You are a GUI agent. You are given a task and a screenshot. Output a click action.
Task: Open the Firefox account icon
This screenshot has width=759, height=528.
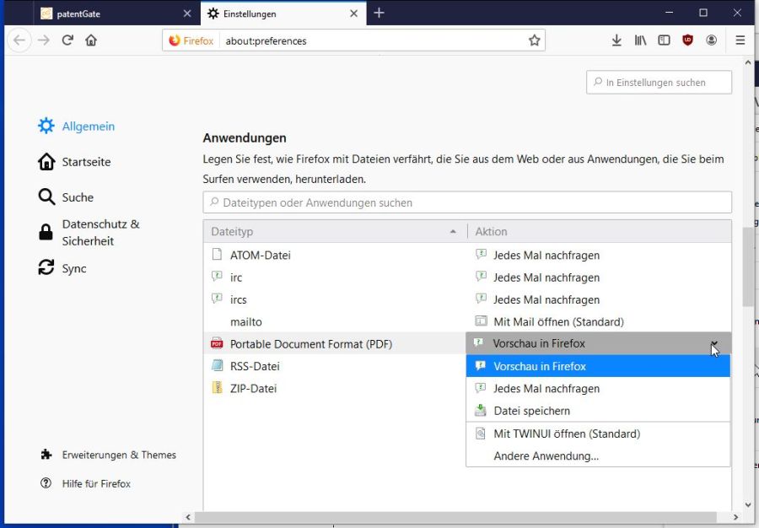click(711, 40)
